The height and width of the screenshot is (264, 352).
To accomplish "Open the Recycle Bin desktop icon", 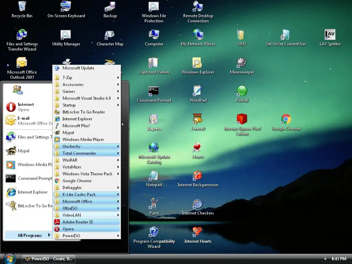I will tap(22, 9).
